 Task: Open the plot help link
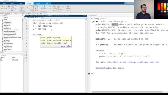tap(123, 62)
